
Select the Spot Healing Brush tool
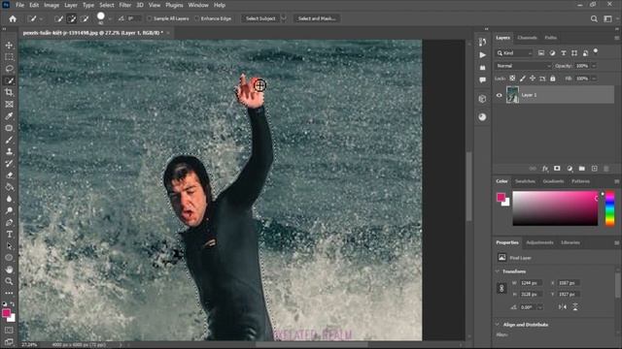tap(9, 128)
